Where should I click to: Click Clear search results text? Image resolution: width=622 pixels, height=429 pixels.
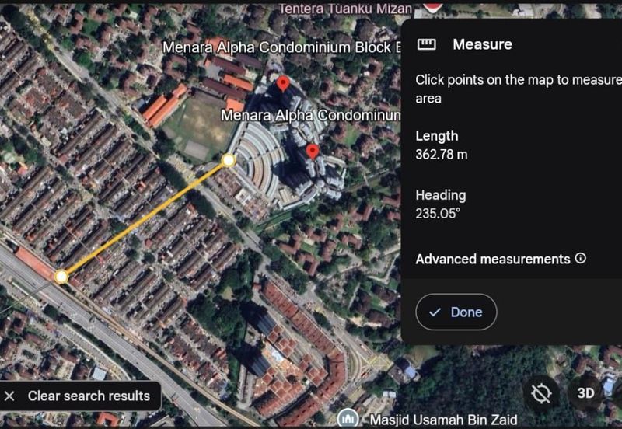(x=89, y=396)
